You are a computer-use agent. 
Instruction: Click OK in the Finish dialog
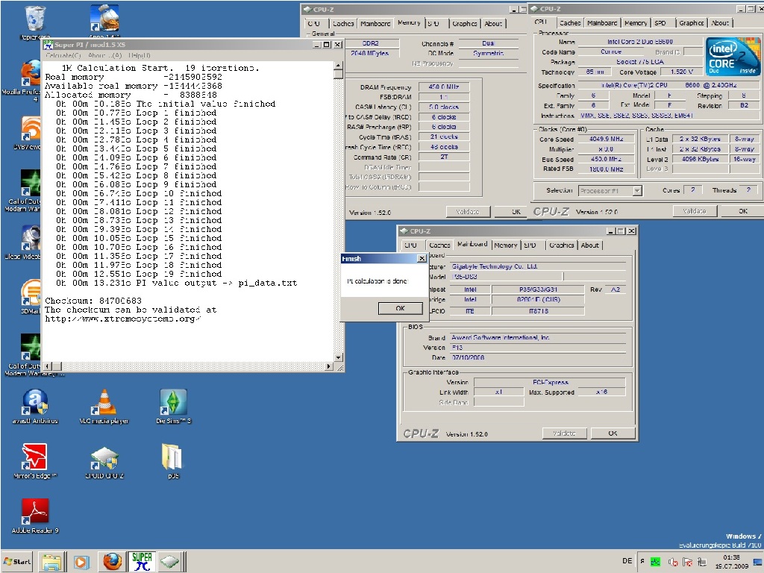400,308
